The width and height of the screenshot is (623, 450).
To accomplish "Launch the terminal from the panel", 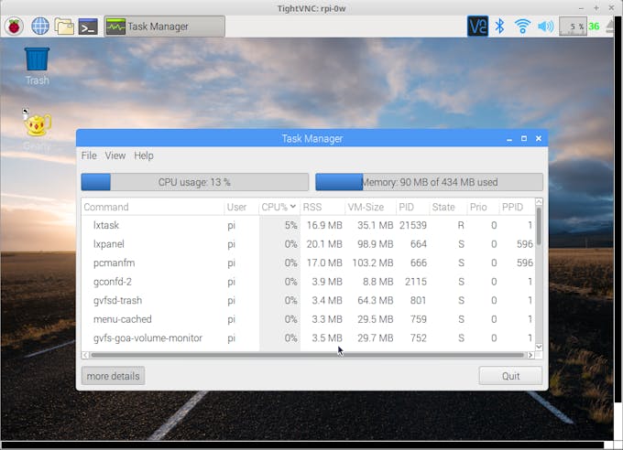I will pyautogui.click(x=88, y=27).
